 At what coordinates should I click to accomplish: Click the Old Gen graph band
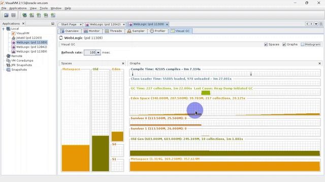tap(225, 153)
